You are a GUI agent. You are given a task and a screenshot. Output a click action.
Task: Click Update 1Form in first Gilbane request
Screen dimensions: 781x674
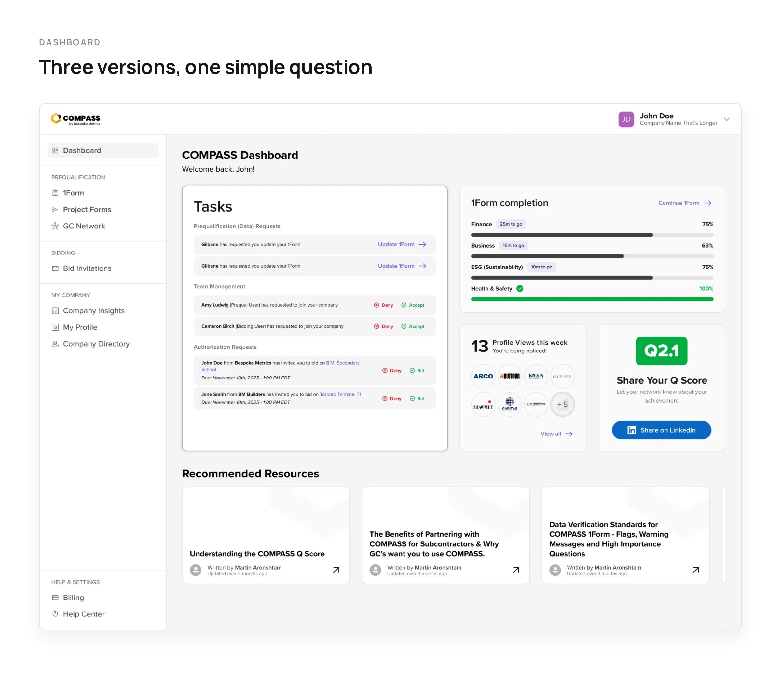[x=402, y=244]
